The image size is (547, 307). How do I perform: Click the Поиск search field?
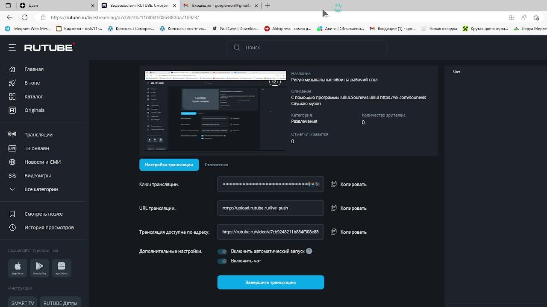pos(306,47)
